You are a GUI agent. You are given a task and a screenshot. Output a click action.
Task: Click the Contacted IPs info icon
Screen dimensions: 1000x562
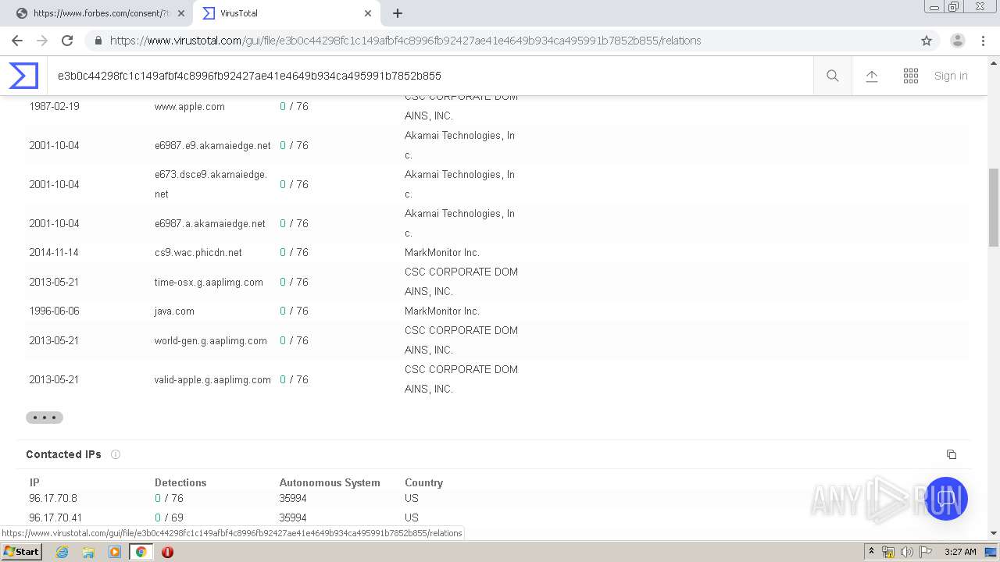click(x=116, y=454)
